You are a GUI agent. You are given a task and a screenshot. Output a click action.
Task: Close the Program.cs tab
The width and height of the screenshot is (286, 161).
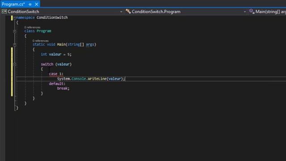coord(37,4)
